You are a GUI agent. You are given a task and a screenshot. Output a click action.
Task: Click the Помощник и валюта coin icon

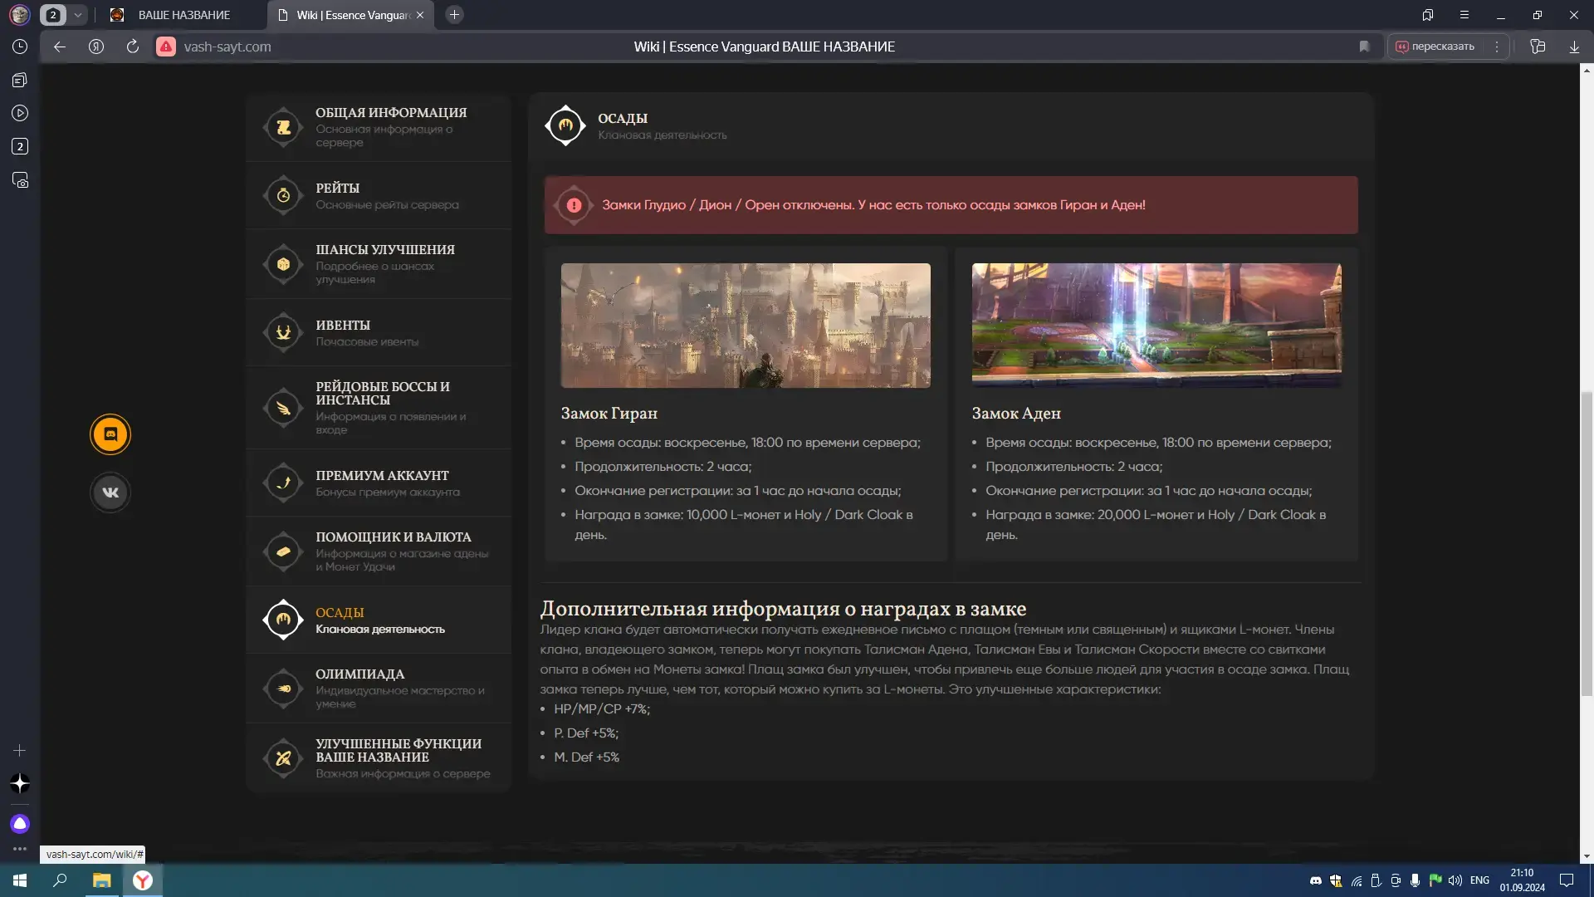click(x=283, y=551)
